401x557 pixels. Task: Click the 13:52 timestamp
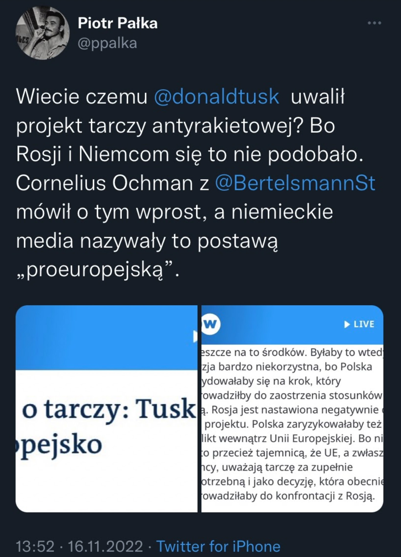35,545
